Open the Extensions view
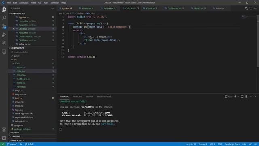This screenshot has width=259, height=146. point(4,43)
